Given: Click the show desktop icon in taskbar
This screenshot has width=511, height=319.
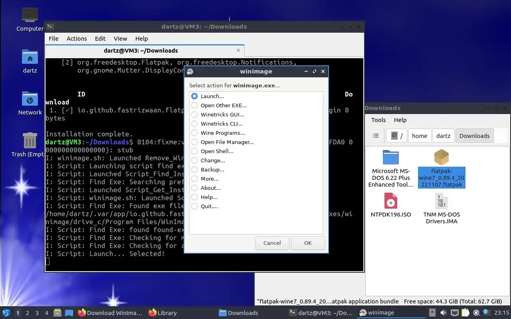Looking at the screenshot, I should coord(69,313).
